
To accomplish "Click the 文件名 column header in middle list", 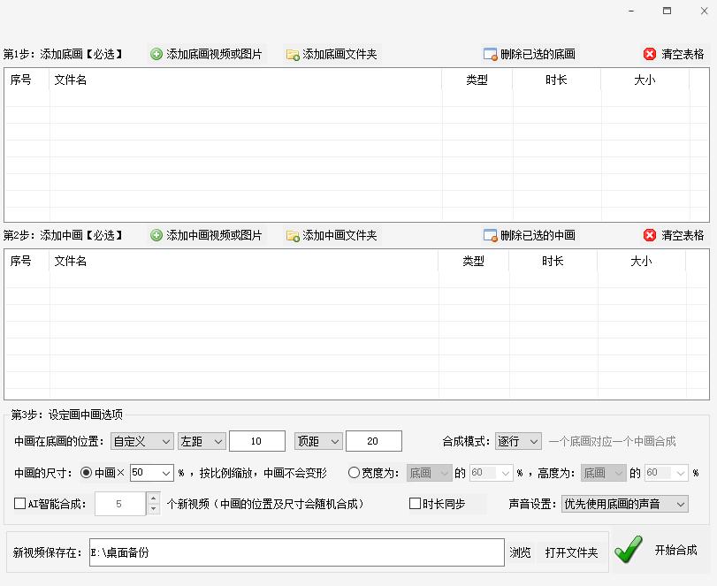I will 70,262.
